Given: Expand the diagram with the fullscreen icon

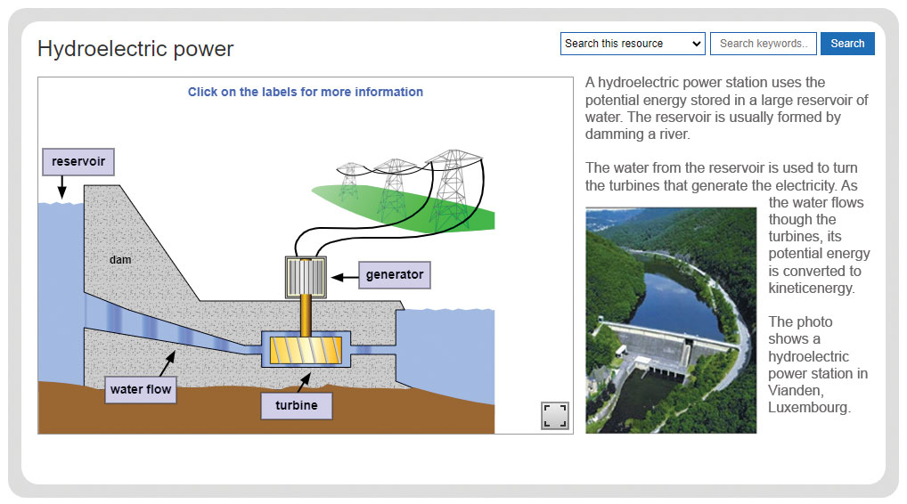Looking at the screenshot, I should [555, 416].
